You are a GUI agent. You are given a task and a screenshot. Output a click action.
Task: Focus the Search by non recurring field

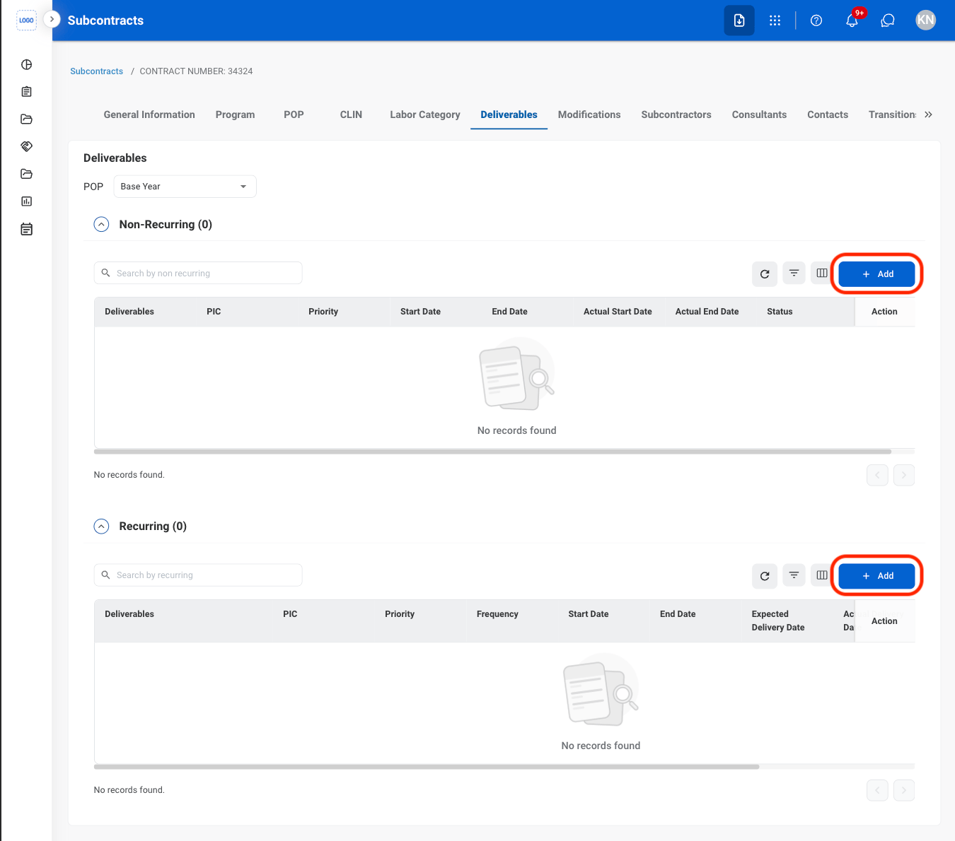click(198, 273)
